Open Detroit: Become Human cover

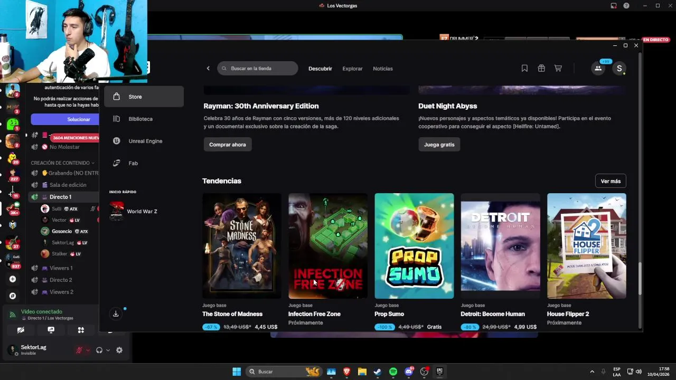tap(500, 246)
